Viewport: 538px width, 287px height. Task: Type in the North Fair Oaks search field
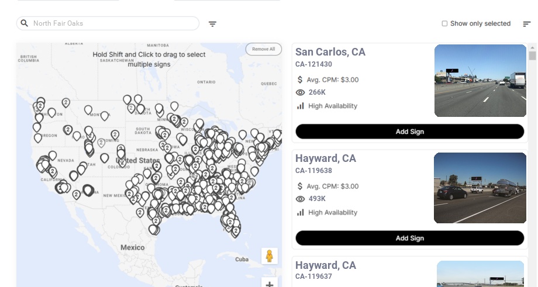tap(111, 23)
